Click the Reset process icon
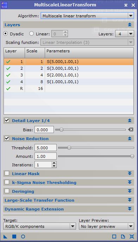 pyautogui.click(x=132, y=236)
